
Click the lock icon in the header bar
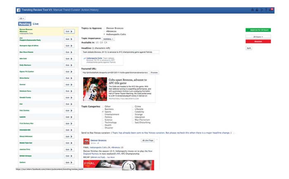point(257,10)
